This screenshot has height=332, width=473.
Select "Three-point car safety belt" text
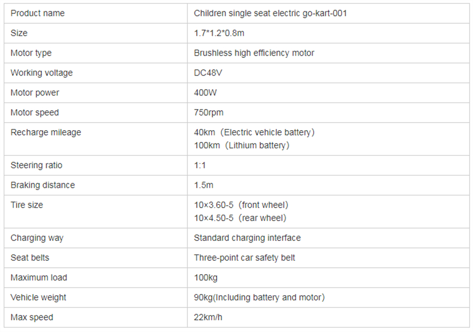[245, 258]
